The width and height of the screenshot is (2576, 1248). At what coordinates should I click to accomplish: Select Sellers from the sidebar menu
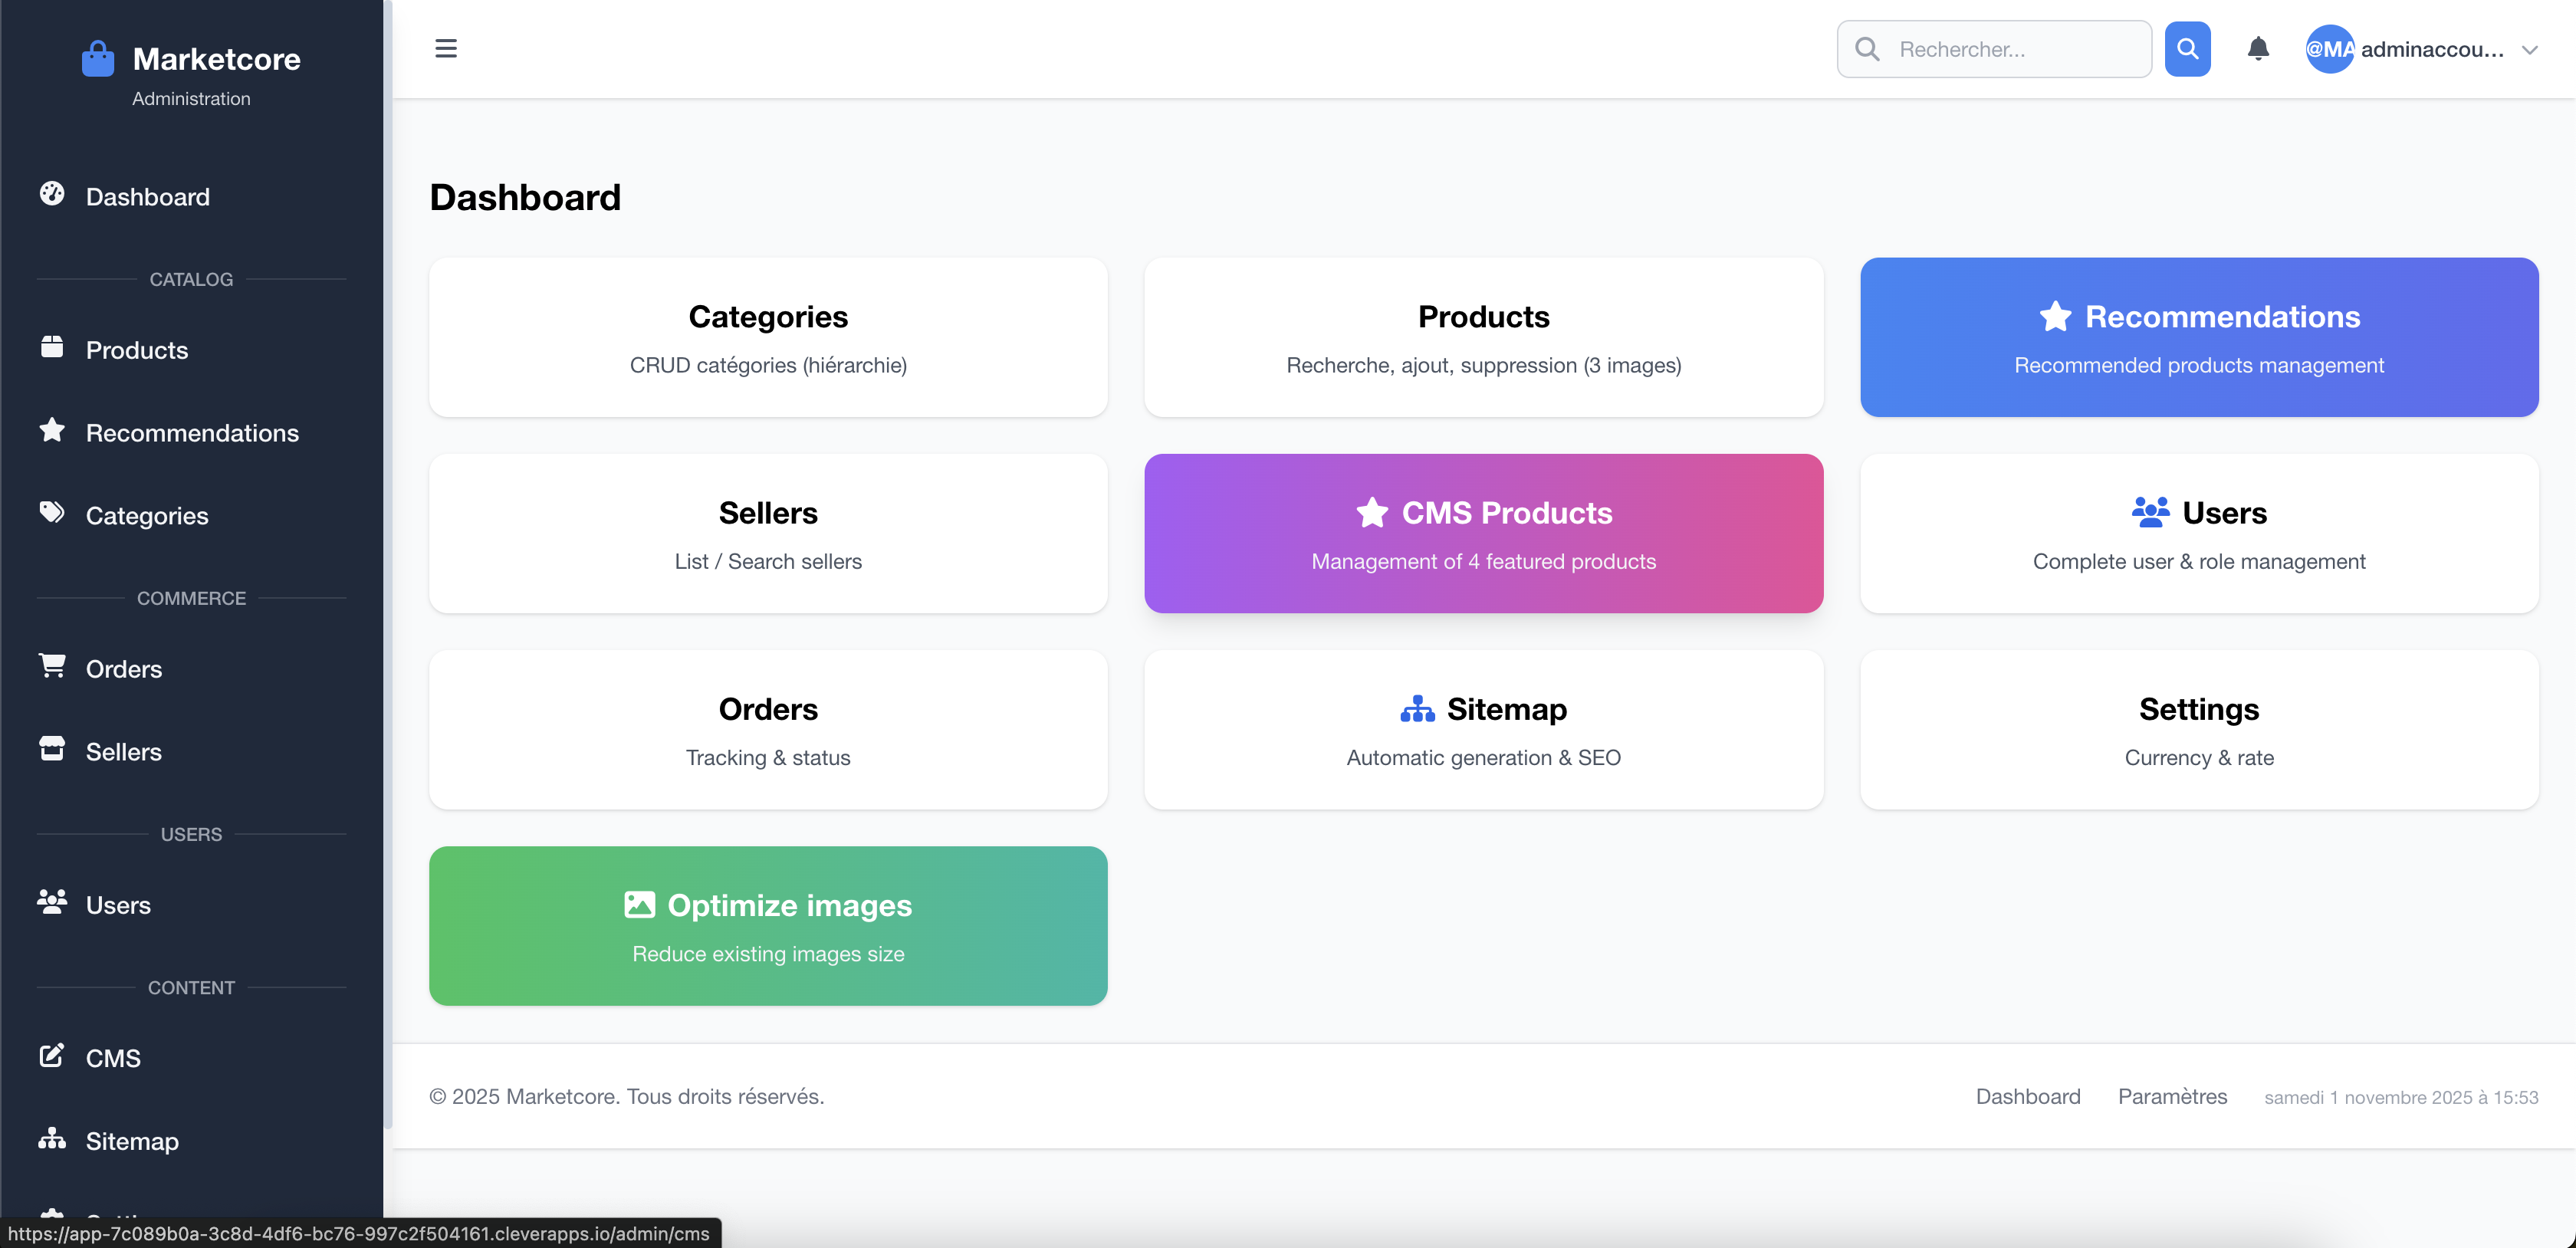click(x=124, y=751)
